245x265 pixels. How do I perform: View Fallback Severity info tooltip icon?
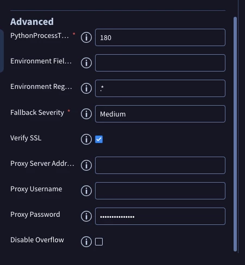click(86, 114)
